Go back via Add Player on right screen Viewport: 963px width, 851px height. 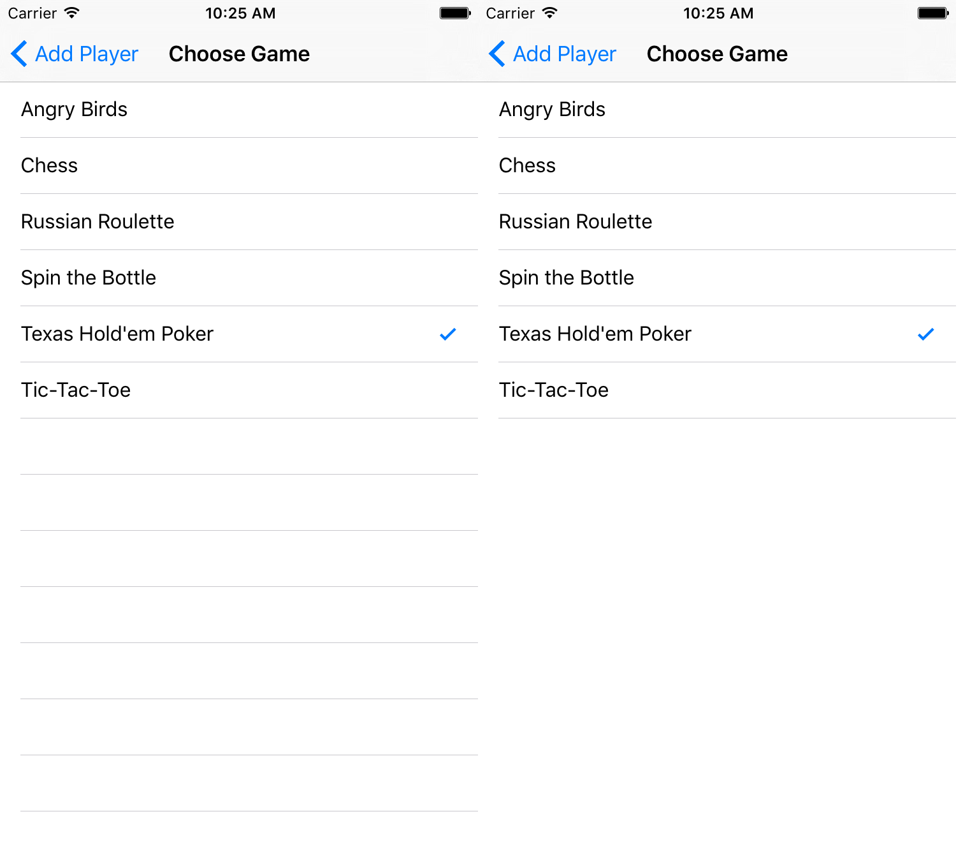point(565,54)
